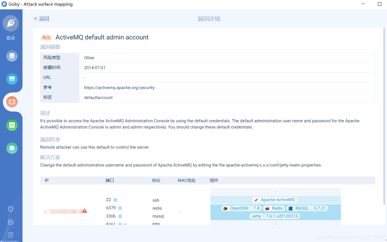Open the extensions puzzle icon in sidebar

point(12,148)
